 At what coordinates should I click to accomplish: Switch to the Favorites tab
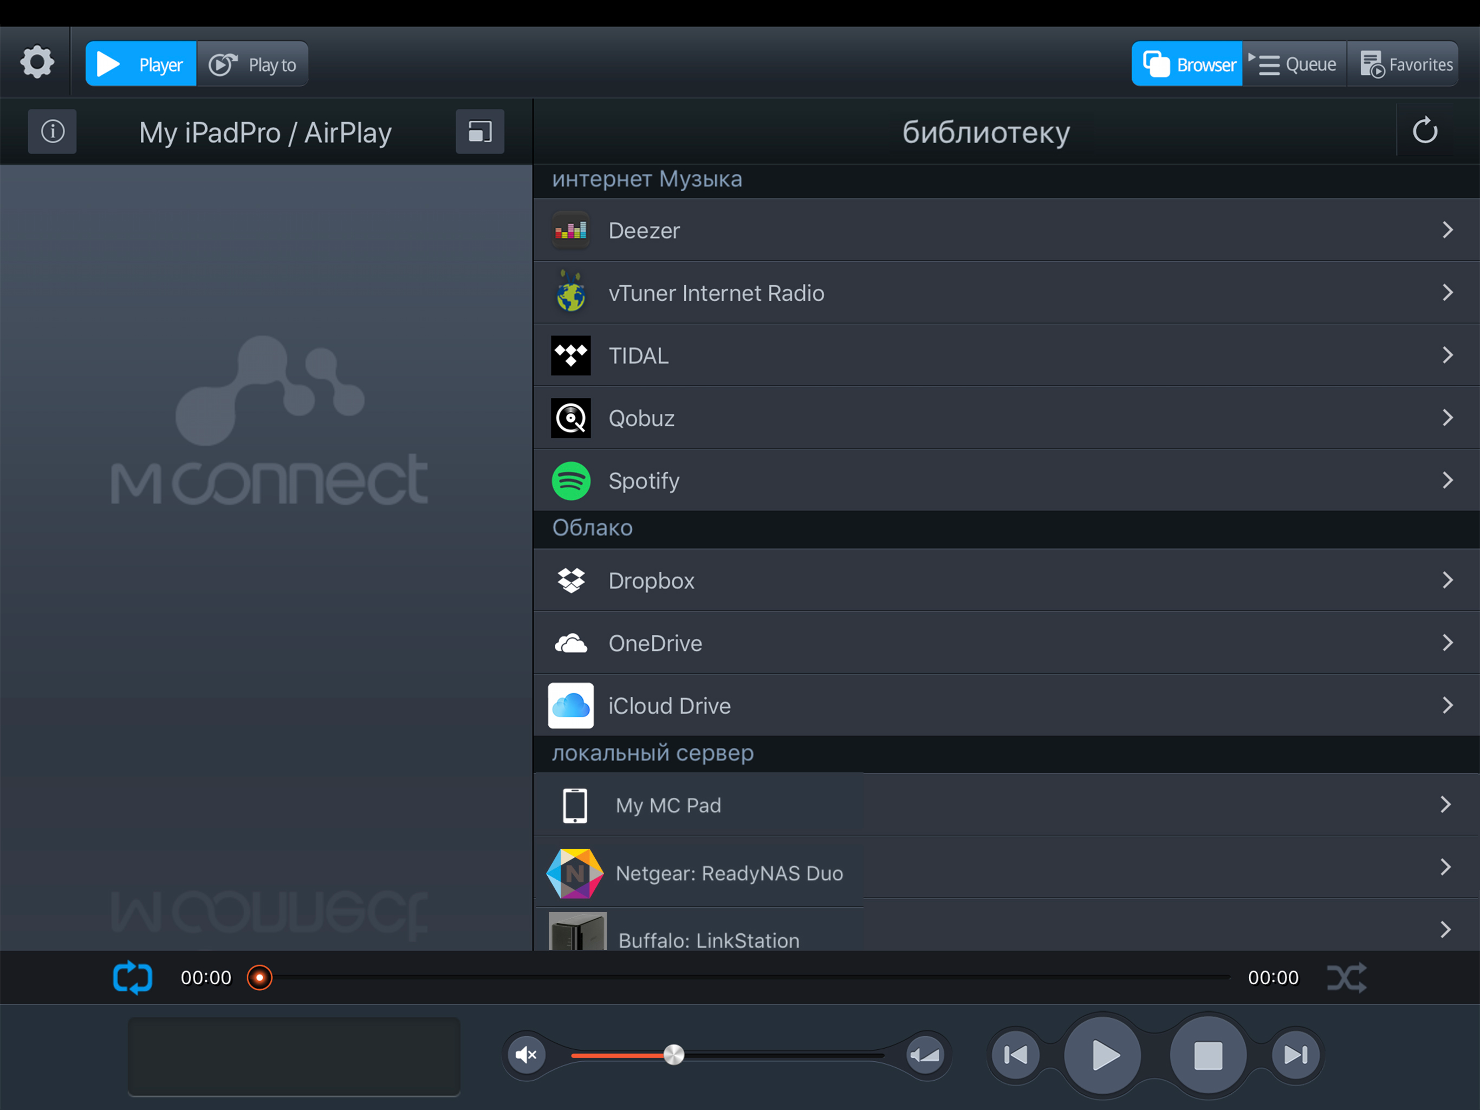pos(1404,64)
